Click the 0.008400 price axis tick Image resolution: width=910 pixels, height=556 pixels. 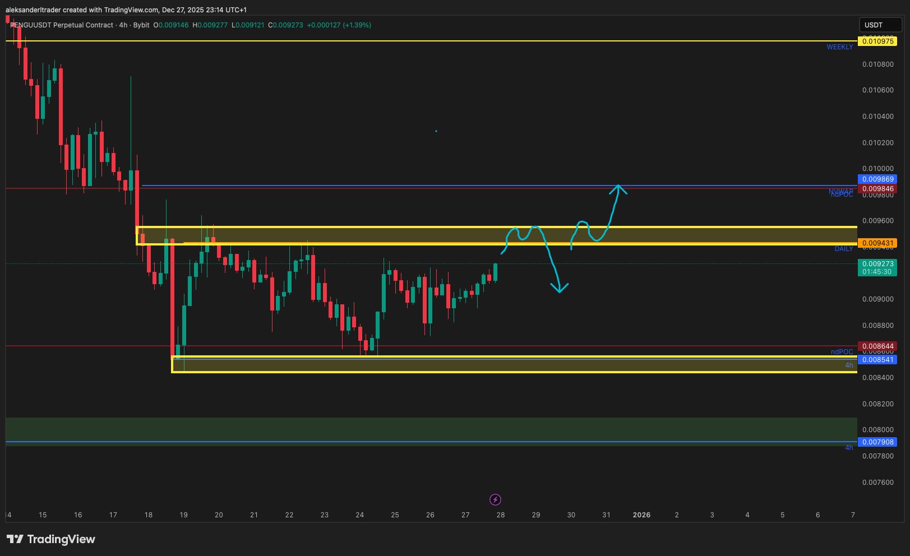878,378
